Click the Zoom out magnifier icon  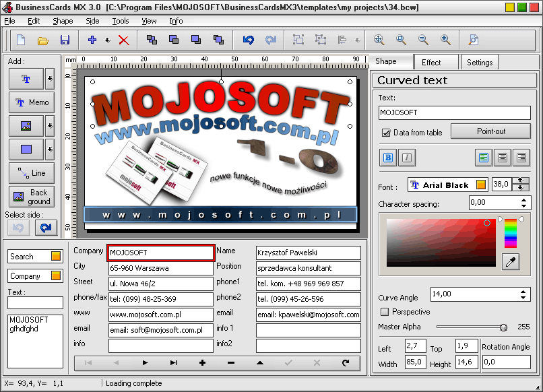423,40
